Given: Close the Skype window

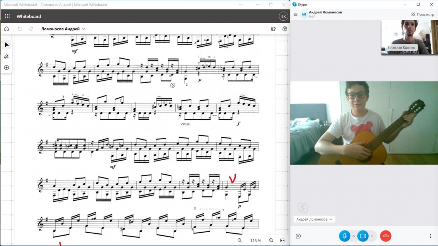Looking at the screenshot, I should point(431,4).
